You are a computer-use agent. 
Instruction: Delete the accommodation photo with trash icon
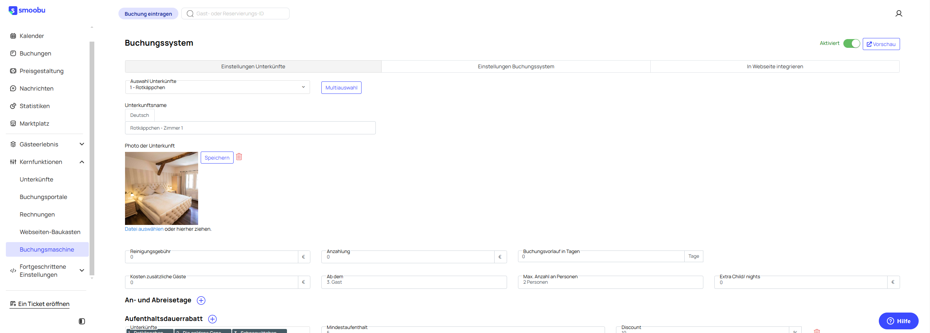pyautogui.click(x=239, y=157)
